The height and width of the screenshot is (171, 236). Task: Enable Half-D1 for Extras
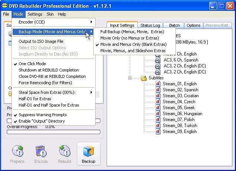click(54, 99)
